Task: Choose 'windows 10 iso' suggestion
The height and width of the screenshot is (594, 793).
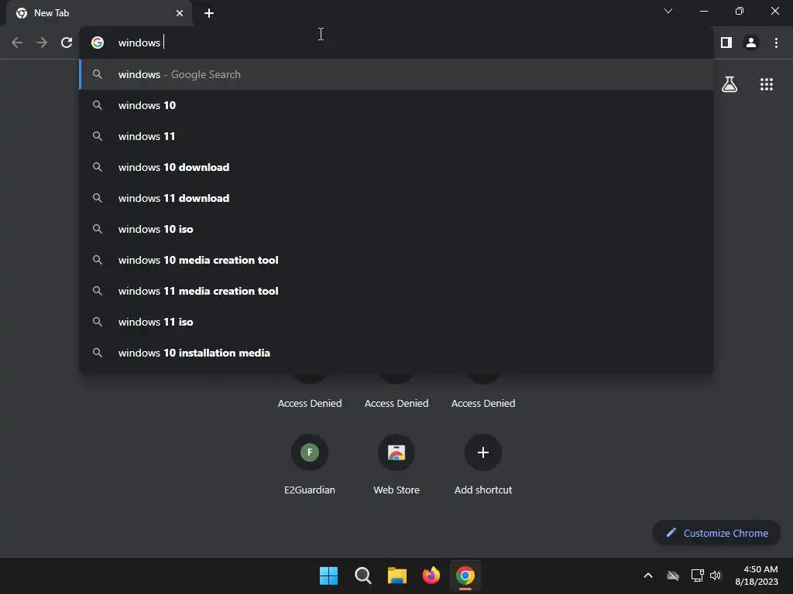Action: click(x=396, y=229)
